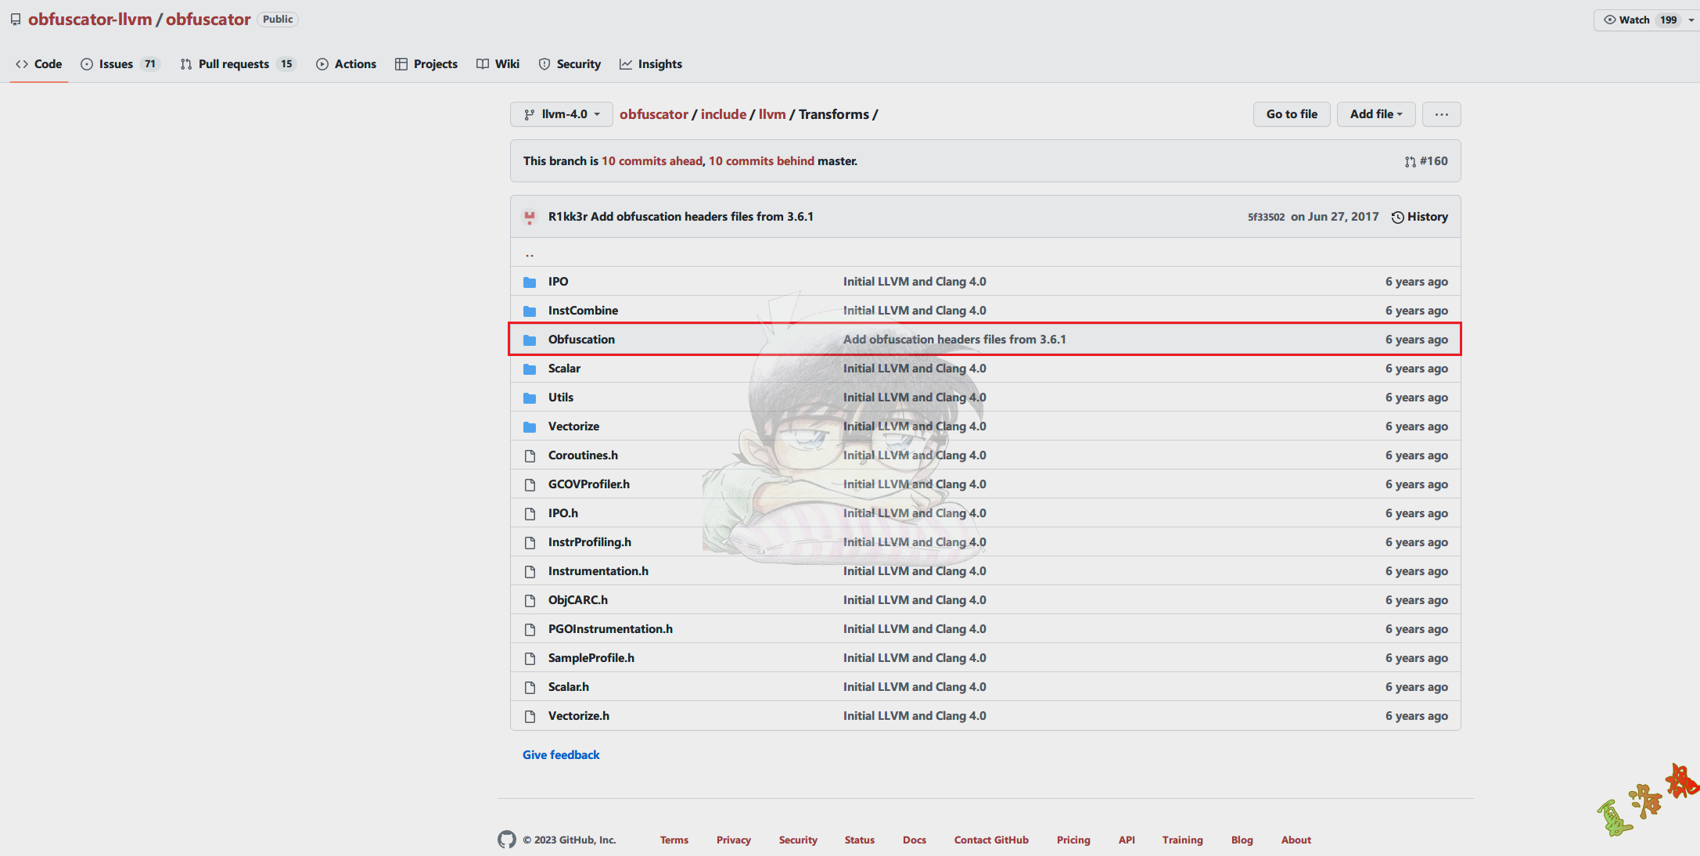The image size is (1700, 856).
Task: Open footer Privacy link
Action: pos(734,840)
